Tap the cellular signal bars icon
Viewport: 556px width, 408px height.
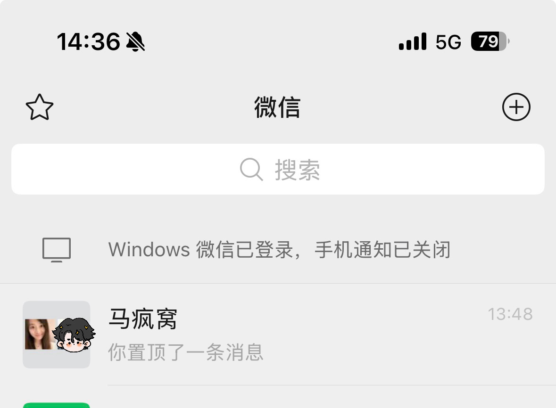tap(412, 41)
